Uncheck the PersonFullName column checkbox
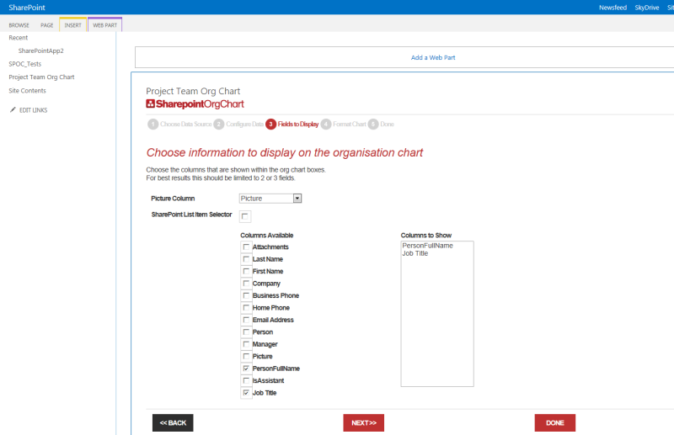 [x=246, y=369]
